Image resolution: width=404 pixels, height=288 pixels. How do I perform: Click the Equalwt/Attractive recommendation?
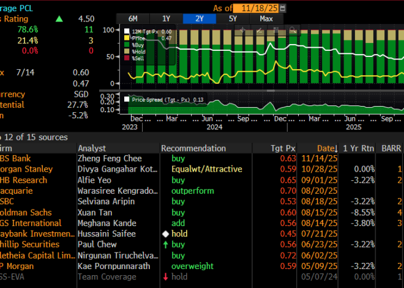(207, 169)
